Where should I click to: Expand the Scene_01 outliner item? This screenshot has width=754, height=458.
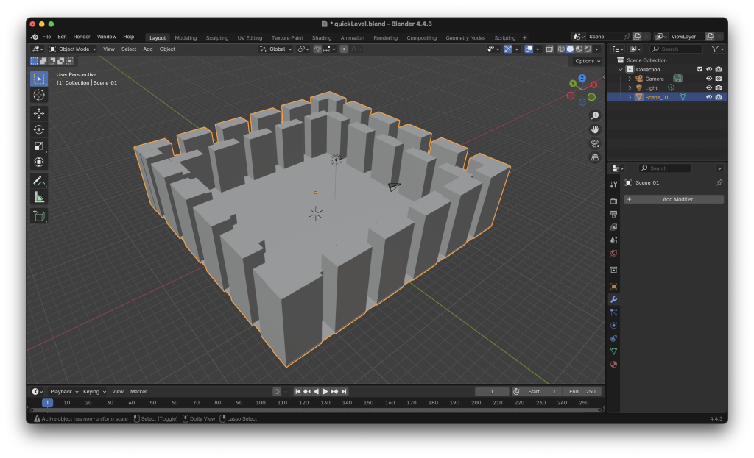click(x=630, y=97)
